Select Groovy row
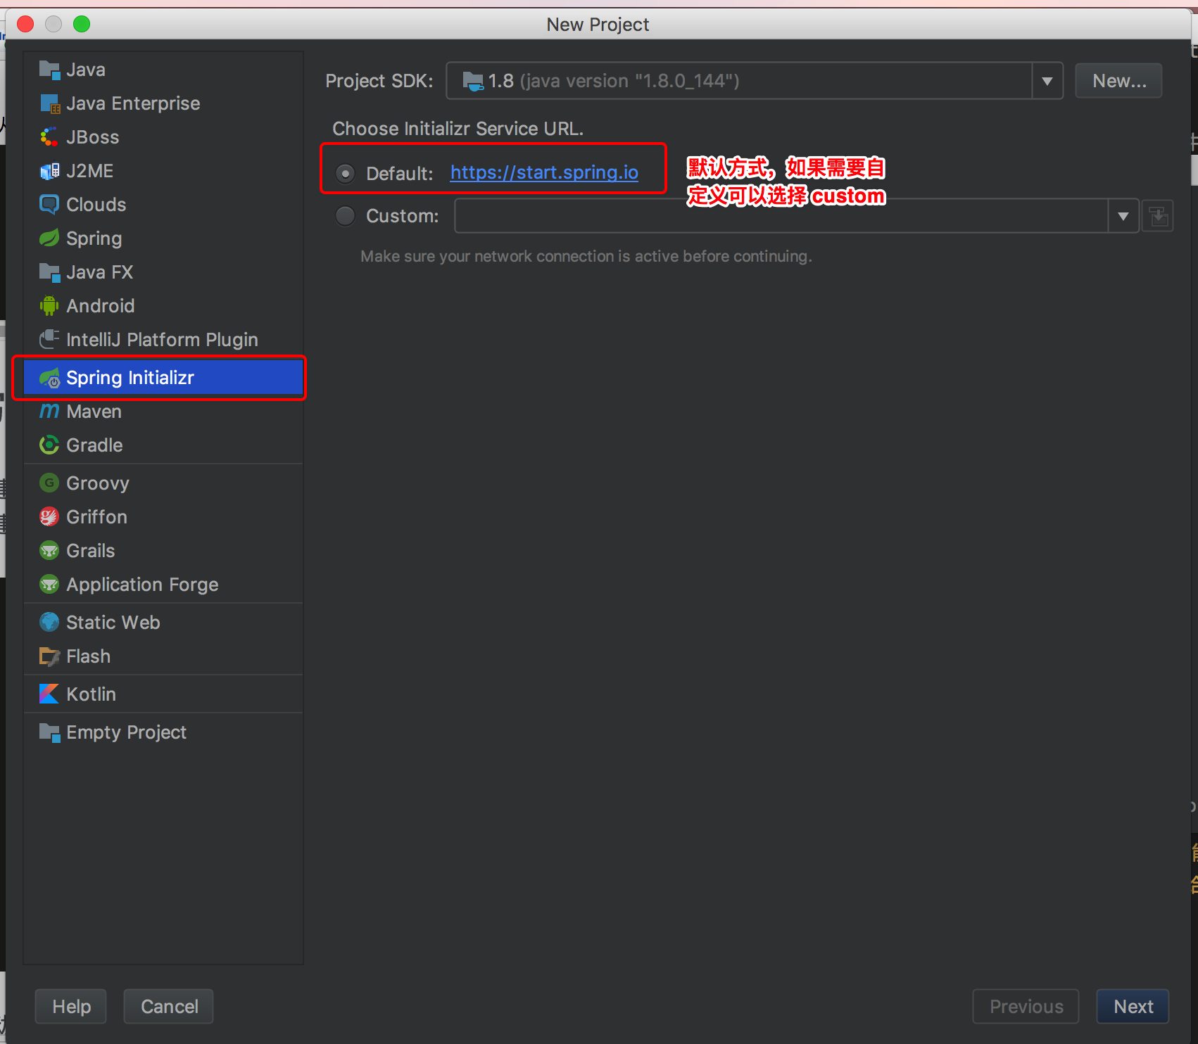Viewport: 1198px width, 1044px height. coord(163,483)
